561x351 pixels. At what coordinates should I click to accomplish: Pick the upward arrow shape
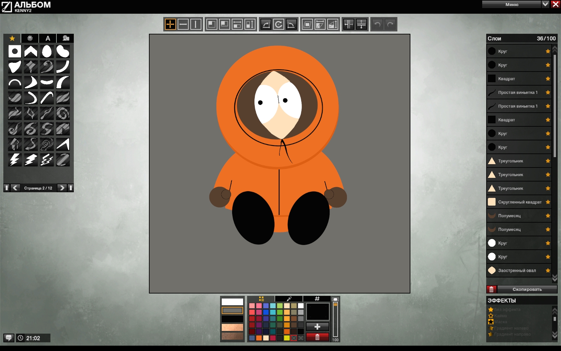point(15,144)
